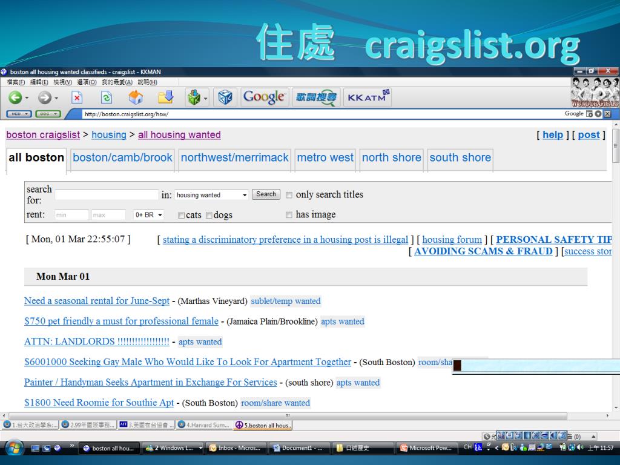The width and height of the screenshot is (620, 465).
Task: Switch to metro west tab
Action: tap(325, 158)
